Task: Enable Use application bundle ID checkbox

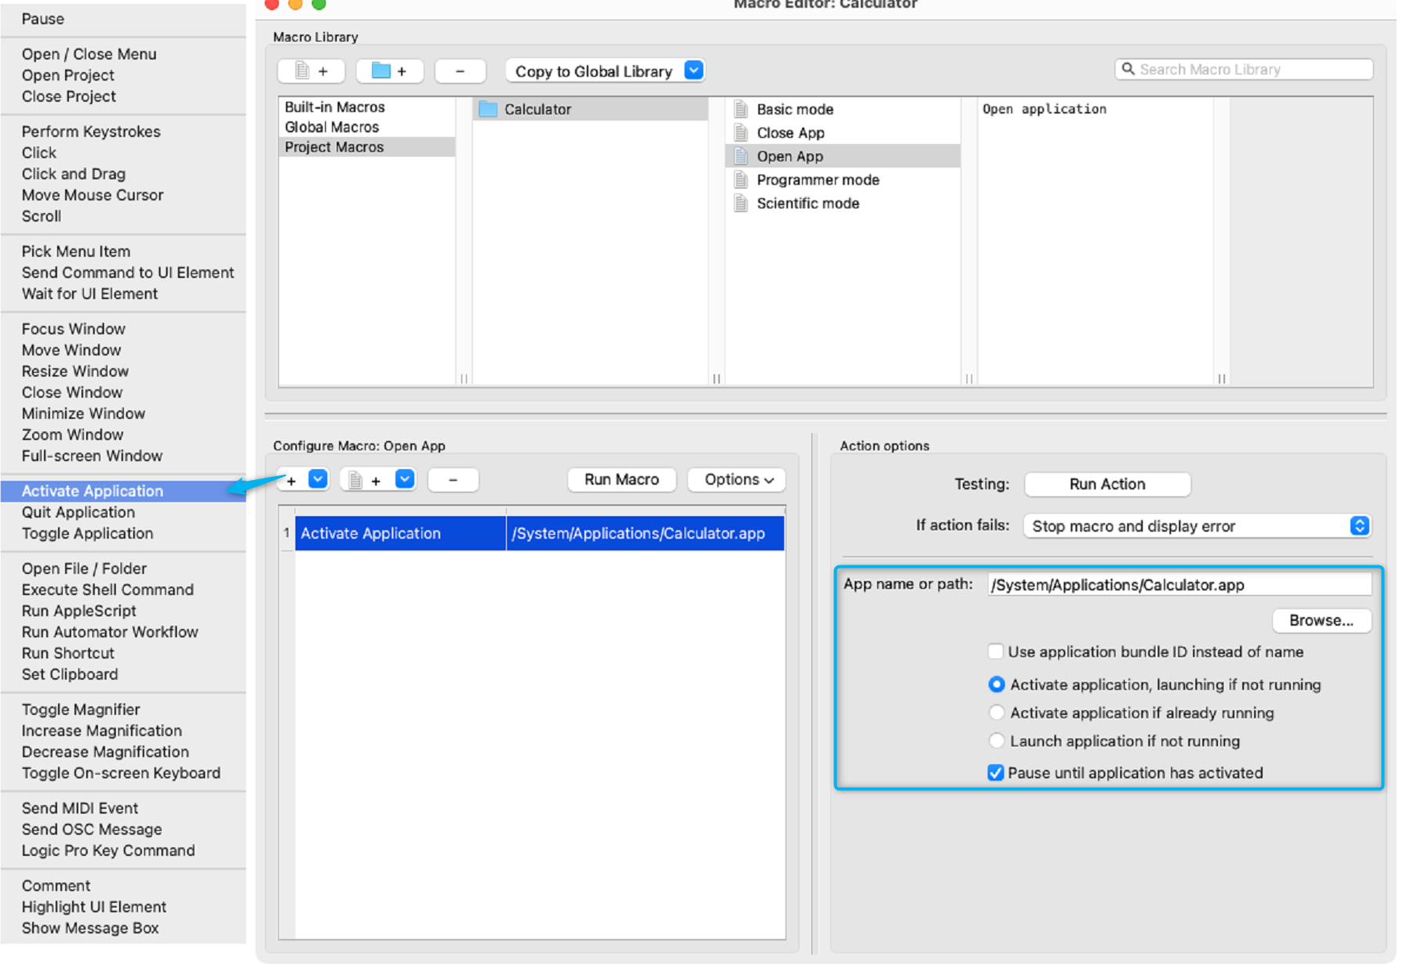Action: click(996, 652)
